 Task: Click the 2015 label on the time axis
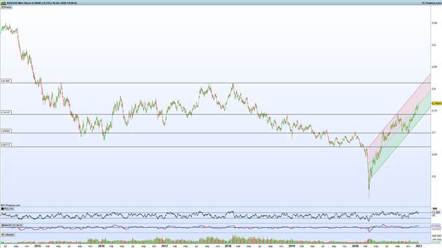[x=38, y=246]
